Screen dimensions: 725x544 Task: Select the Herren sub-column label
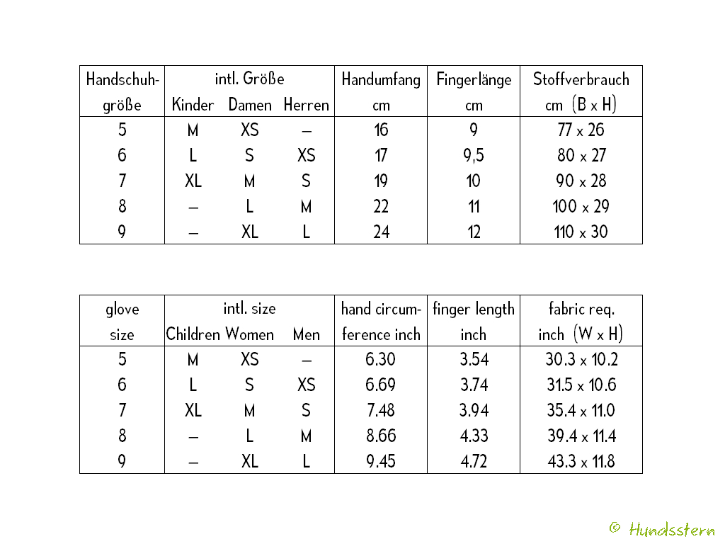tap(306, 105)
